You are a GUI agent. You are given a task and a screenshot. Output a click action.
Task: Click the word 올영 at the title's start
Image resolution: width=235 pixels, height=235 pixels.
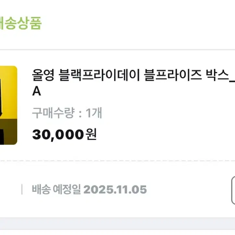(x=43, y=75)
